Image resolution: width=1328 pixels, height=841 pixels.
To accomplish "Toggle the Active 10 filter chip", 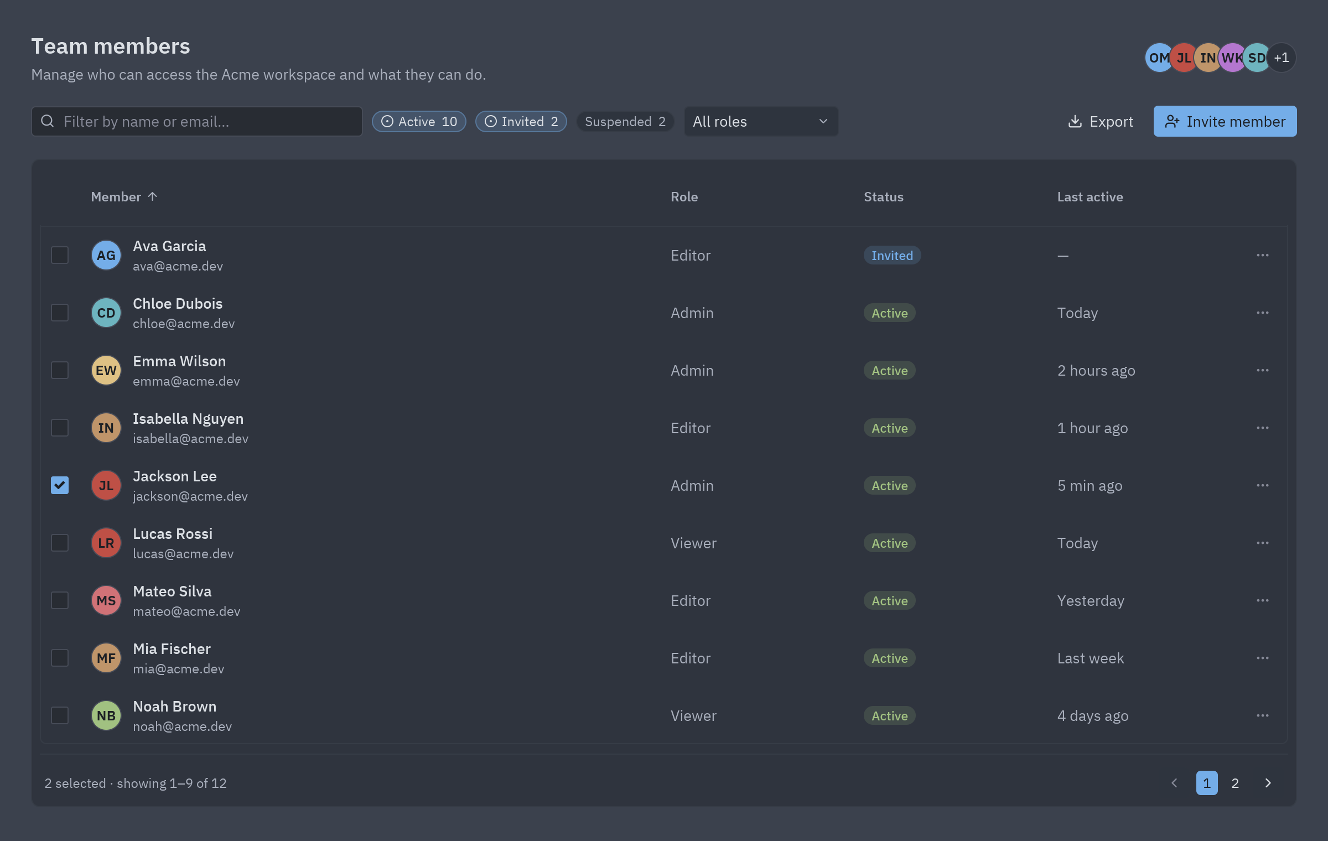I will pyautogui.click(x=419, y=121).
